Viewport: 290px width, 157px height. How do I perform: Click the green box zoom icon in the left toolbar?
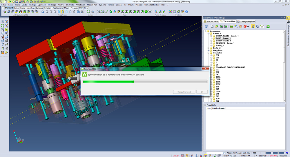tap(3, 25)
